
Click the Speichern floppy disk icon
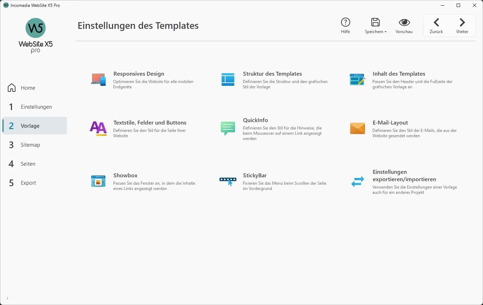coord(376,23)
